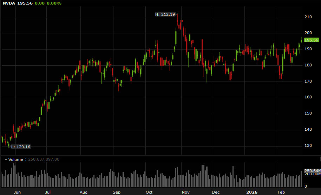Collapse the Volume panel with the minus icon

6,160
